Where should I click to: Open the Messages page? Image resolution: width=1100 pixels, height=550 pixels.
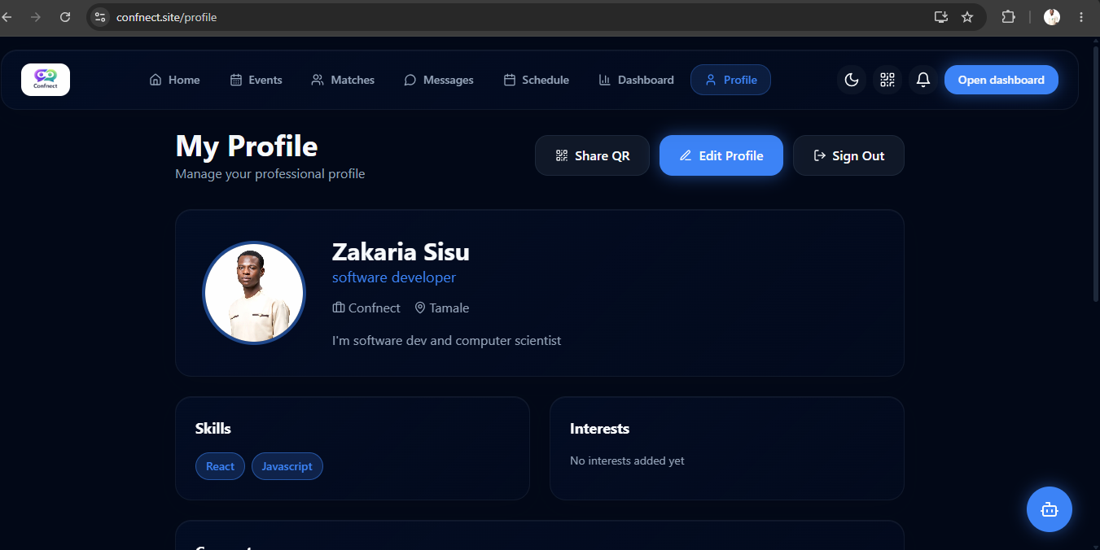tap(439, 80)
